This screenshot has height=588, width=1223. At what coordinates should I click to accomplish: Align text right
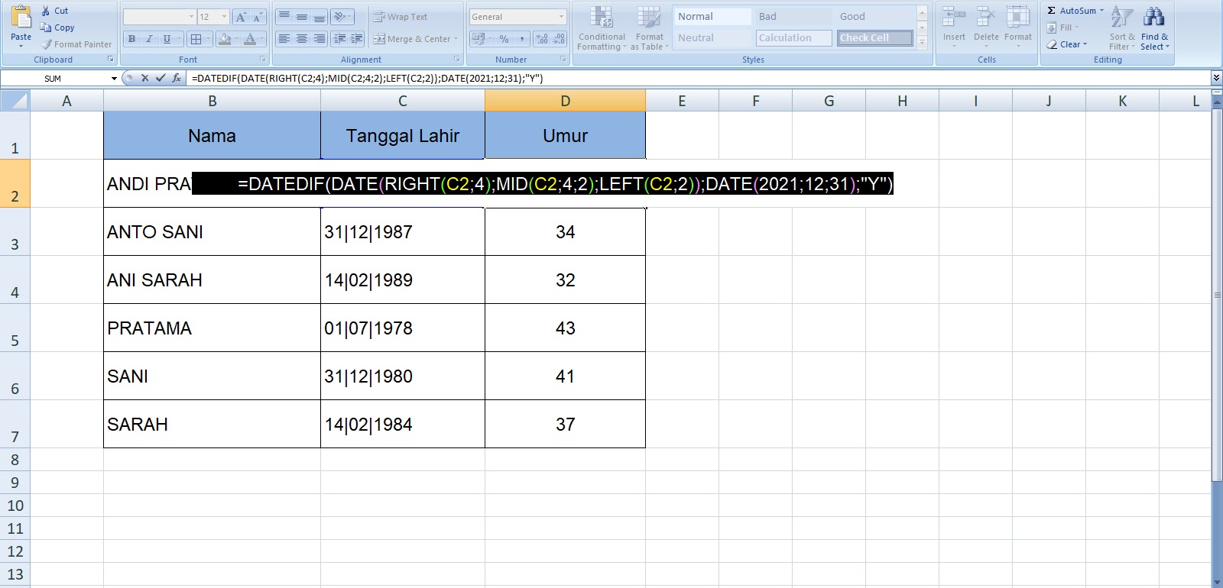point(320,39)
